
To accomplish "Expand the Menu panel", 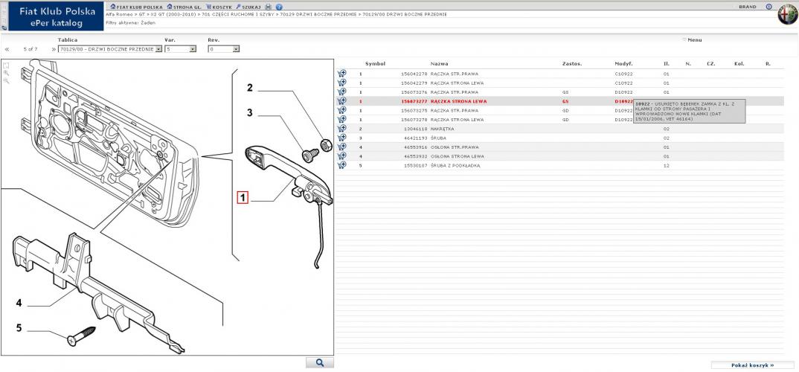I will (693, 39).
